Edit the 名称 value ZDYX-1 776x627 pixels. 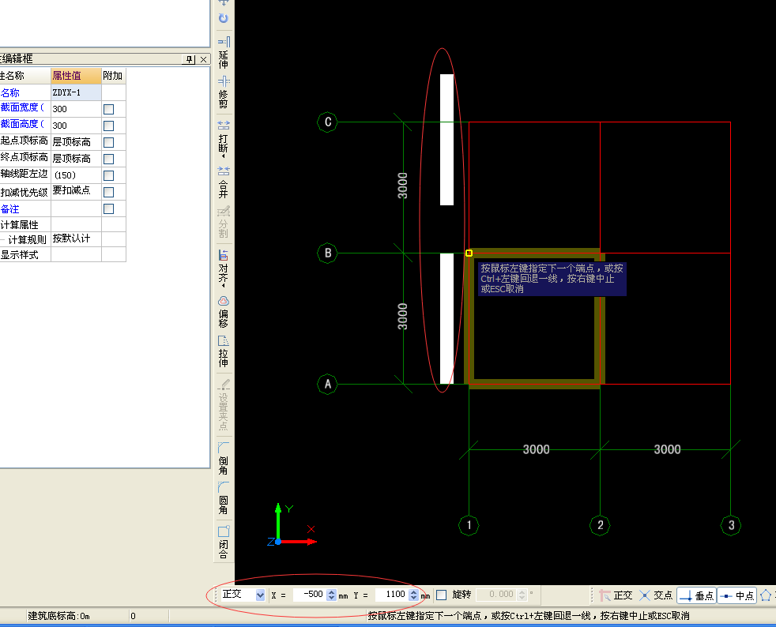tap(76, 92)
